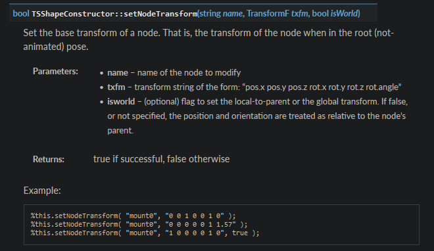Click the 'Example:' heading text
434x251 pixels.
tap(42, 191)
